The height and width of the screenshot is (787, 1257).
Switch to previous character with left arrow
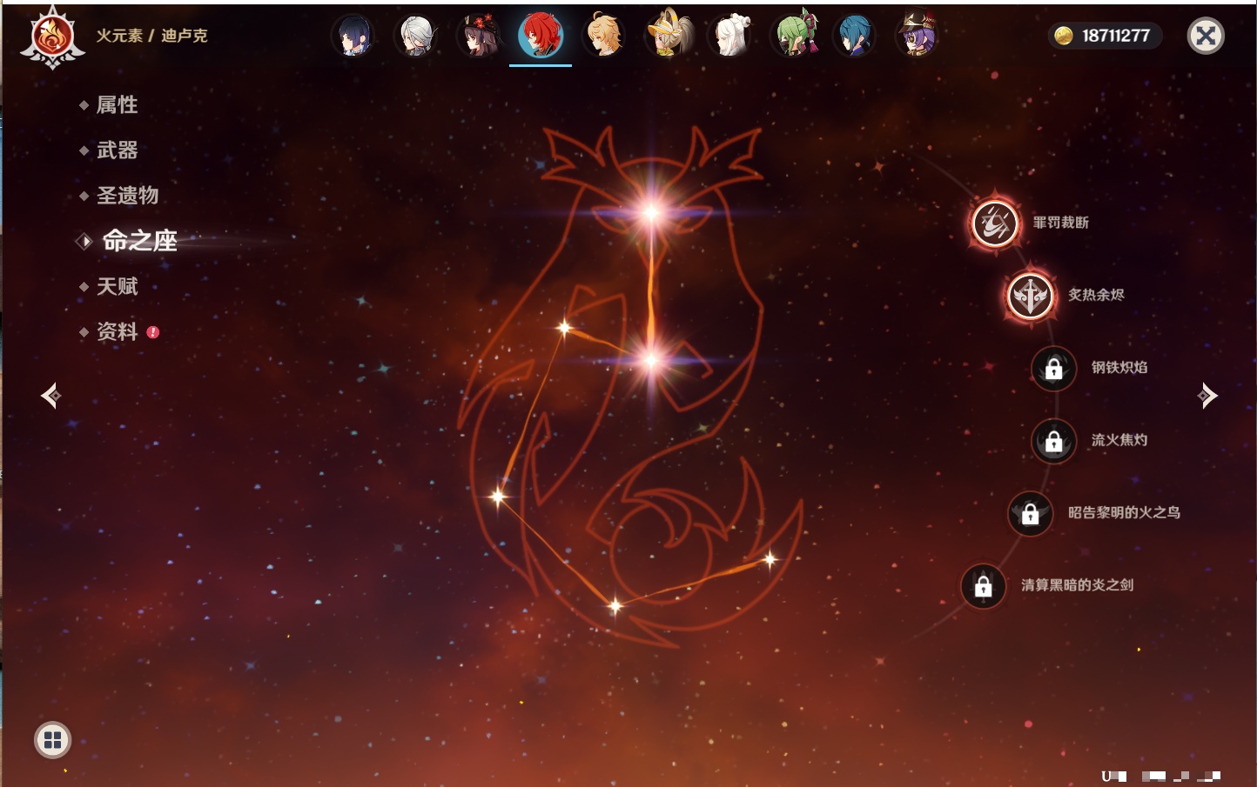coord(51,396)
